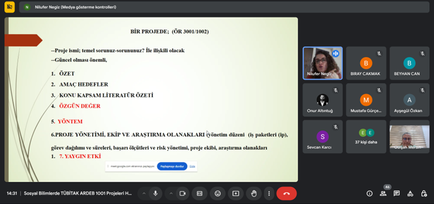The image size is (434, 204).
Task: Show the people list with 46 badge
Action: click(383, 193)
